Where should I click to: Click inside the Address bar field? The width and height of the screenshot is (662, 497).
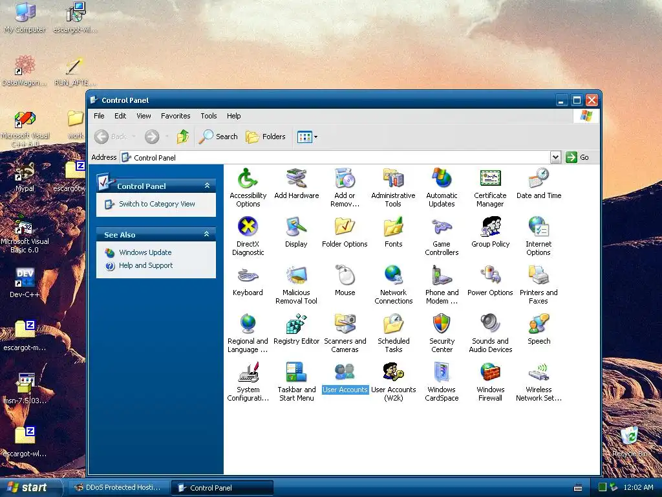(336, 157)
